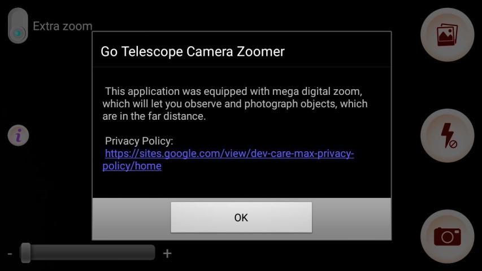The width and height of the screenshot is (482, 271).
Task: Click empty dialog space below the link
Action: coord(242,185)
